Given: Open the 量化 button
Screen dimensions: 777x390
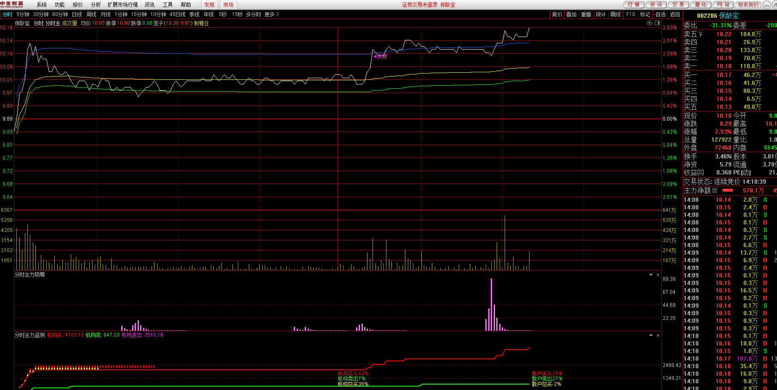Looking at the screenshot, I should coord(701,5).
